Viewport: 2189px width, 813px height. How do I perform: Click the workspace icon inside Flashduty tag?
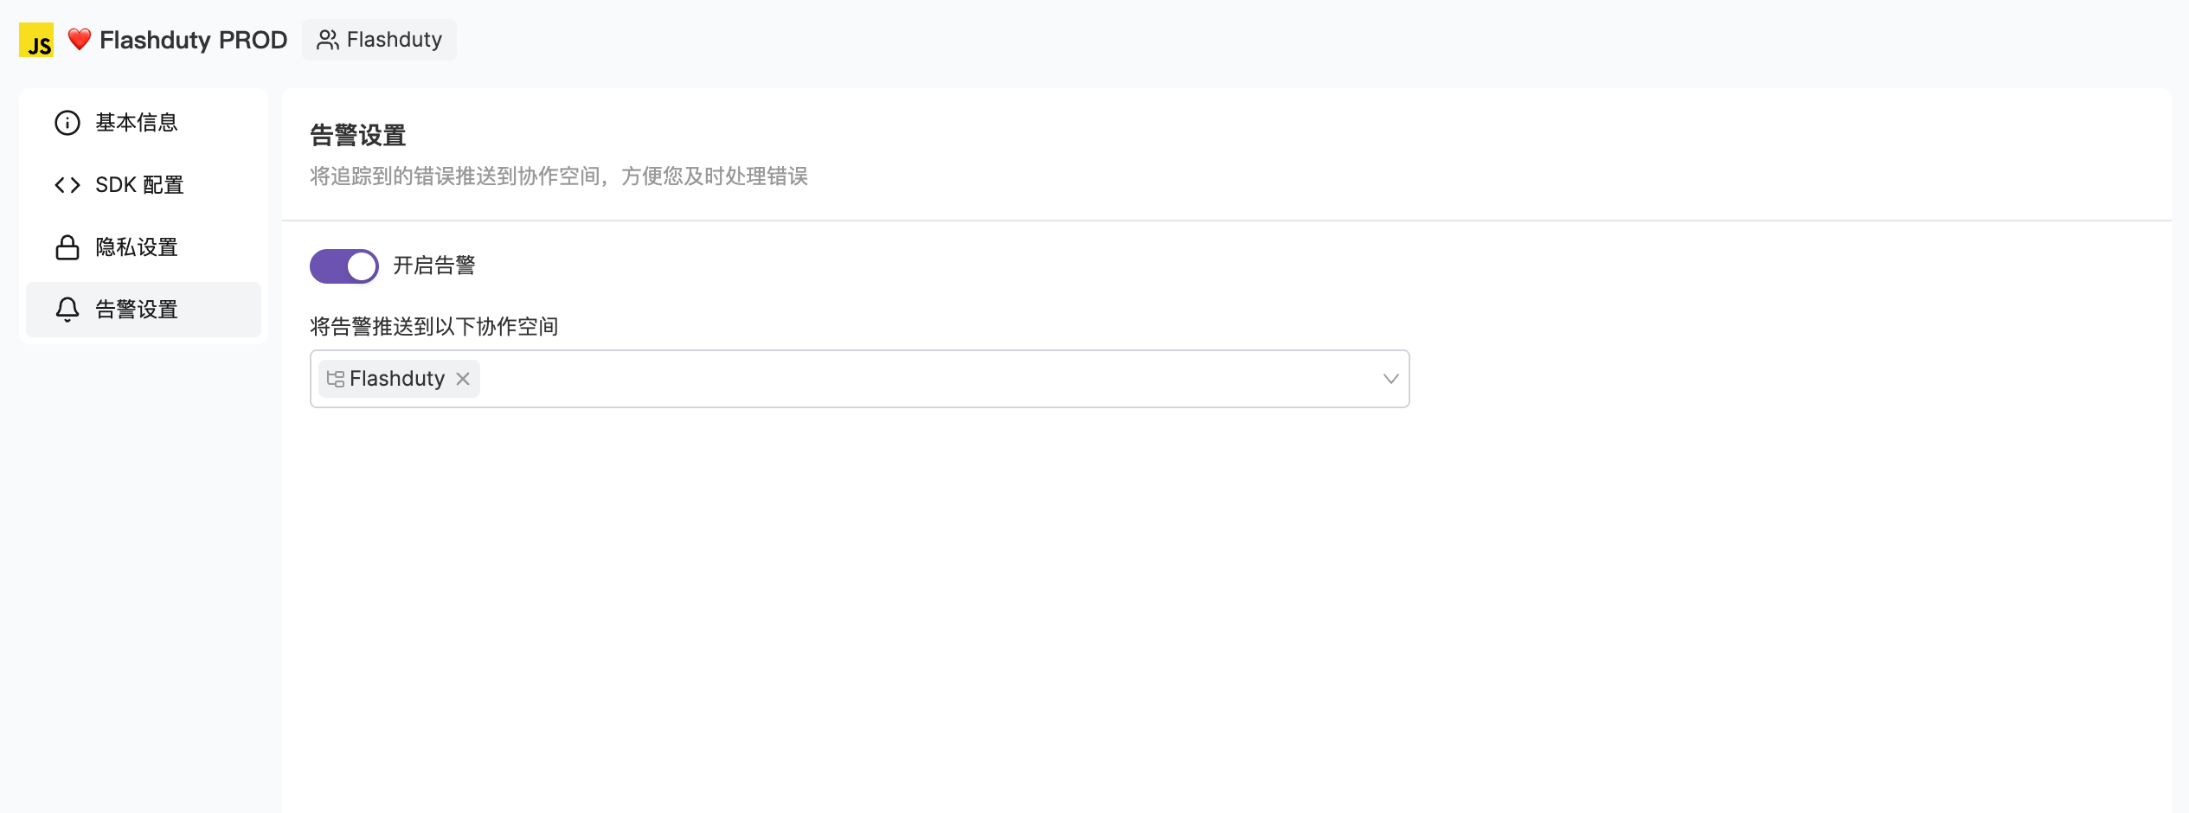[336, 379]
